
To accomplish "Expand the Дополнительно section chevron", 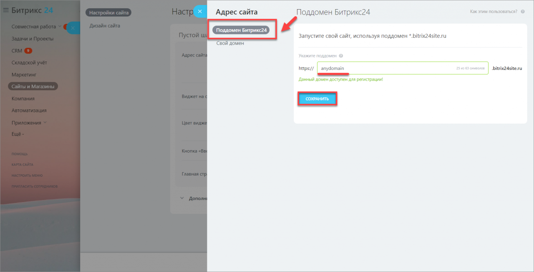I will [x=182, y=198].
